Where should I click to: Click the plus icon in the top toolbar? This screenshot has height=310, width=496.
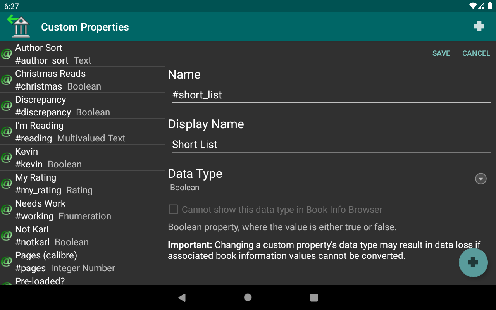pos(479,26)
